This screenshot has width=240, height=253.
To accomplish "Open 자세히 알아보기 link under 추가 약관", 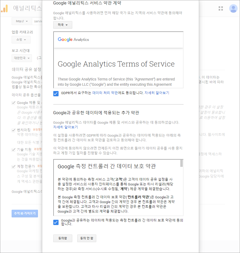I will (x=65, y=127).
